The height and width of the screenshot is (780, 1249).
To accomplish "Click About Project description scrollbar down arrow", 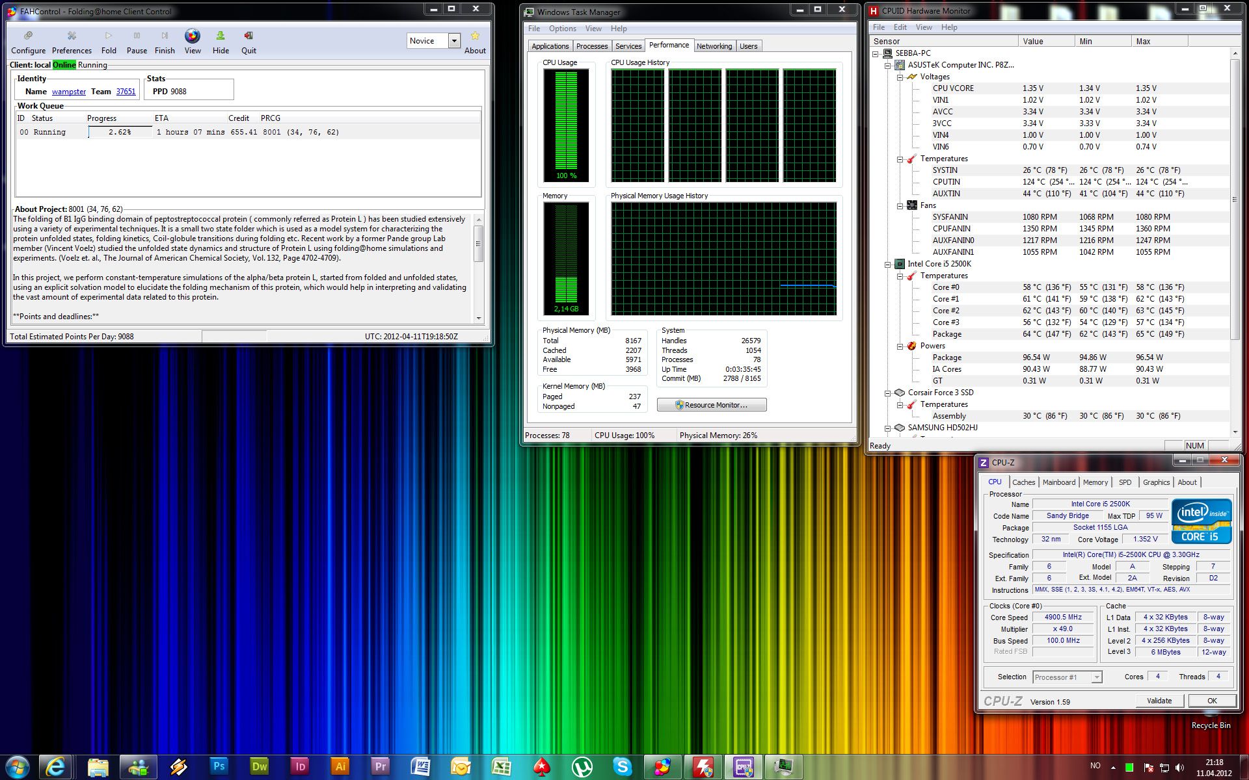I will tap(479, 318).
